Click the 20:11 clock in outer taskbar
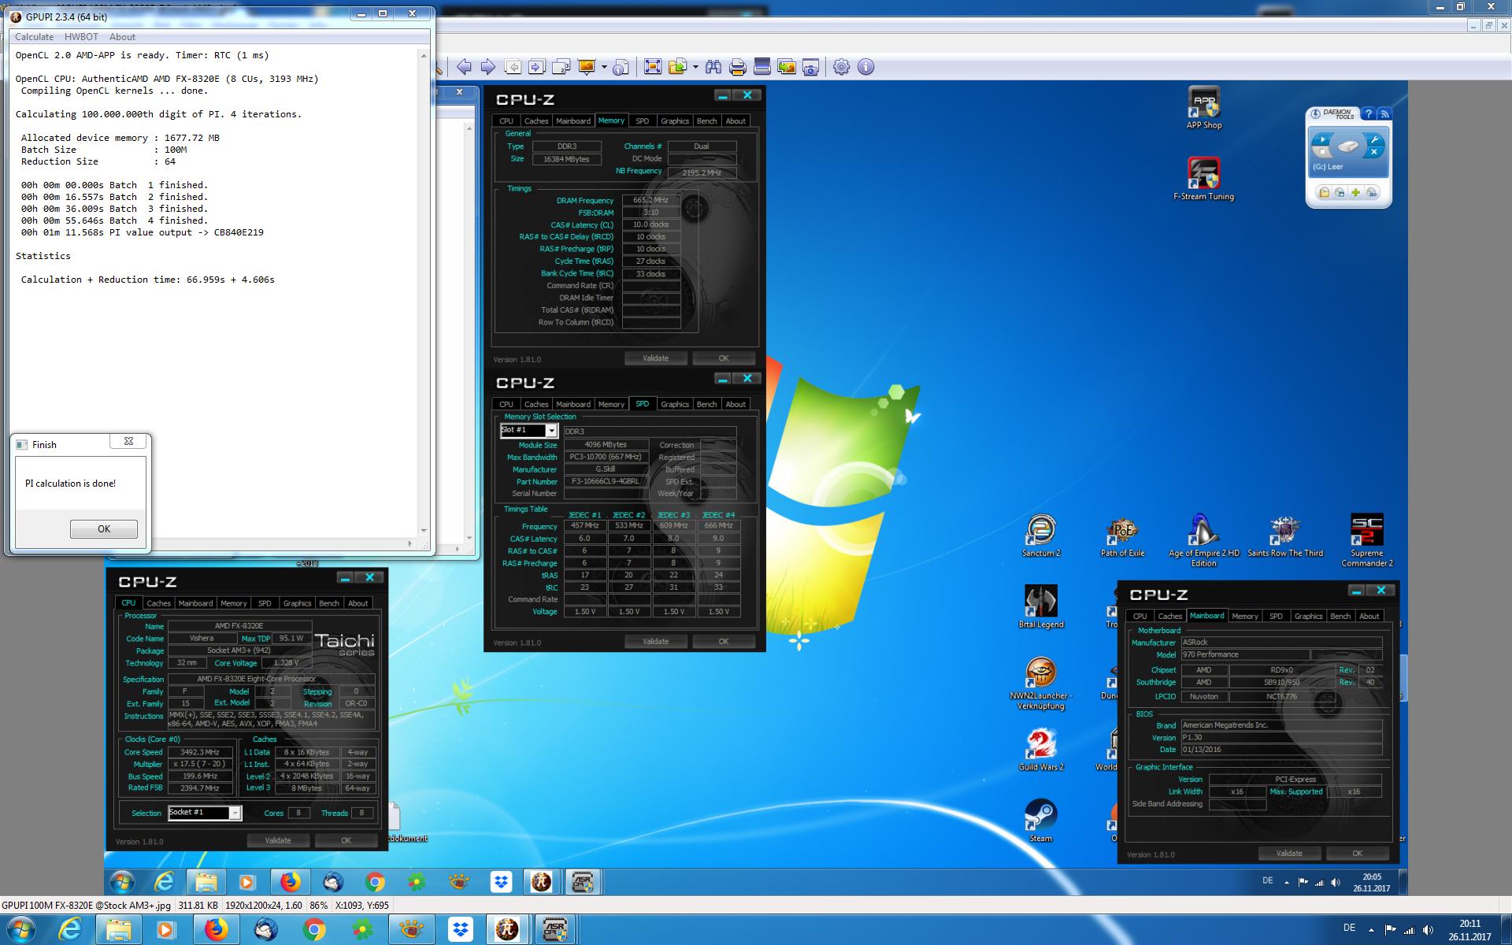Viewport: 1512px width, 945px height. (1469, 924)
